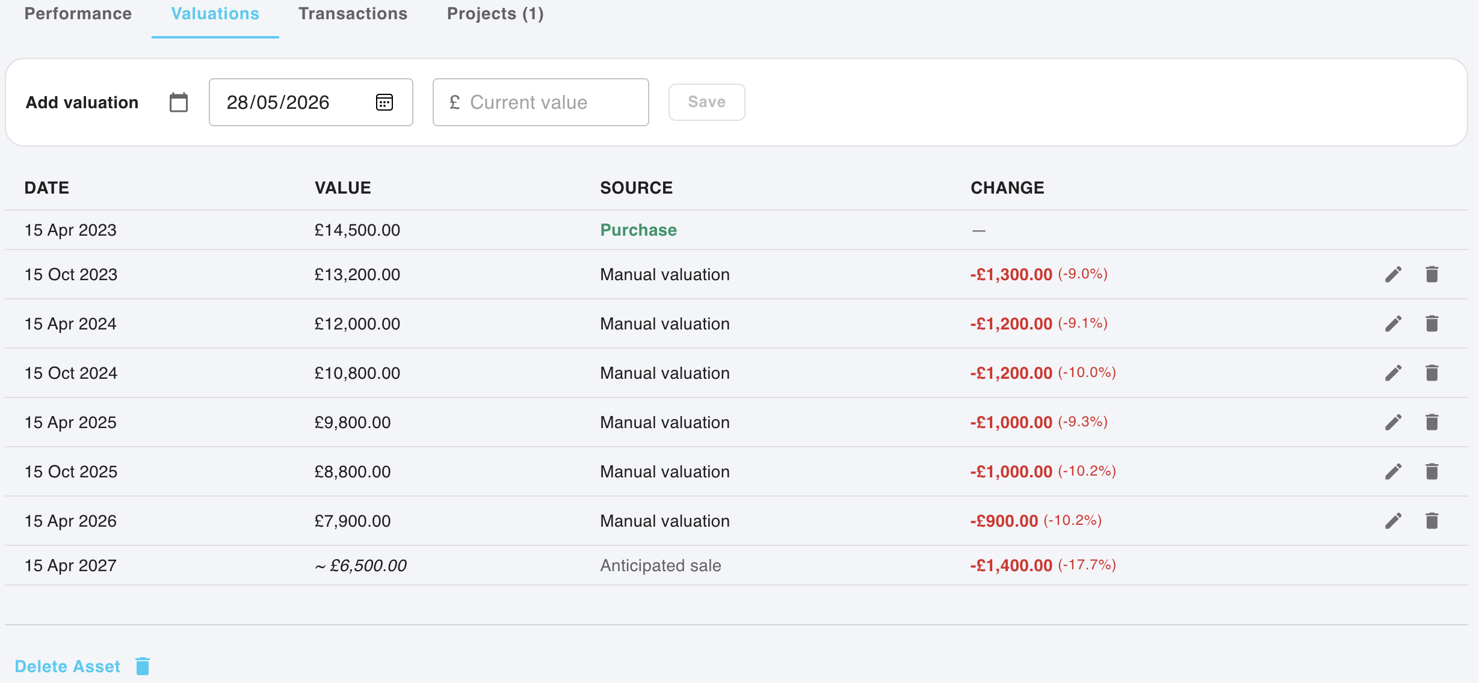This screenshot has width=1479, height=683.
Task: Click the ~ £6,500.00 estimated value
Action: tap(360, 566)
